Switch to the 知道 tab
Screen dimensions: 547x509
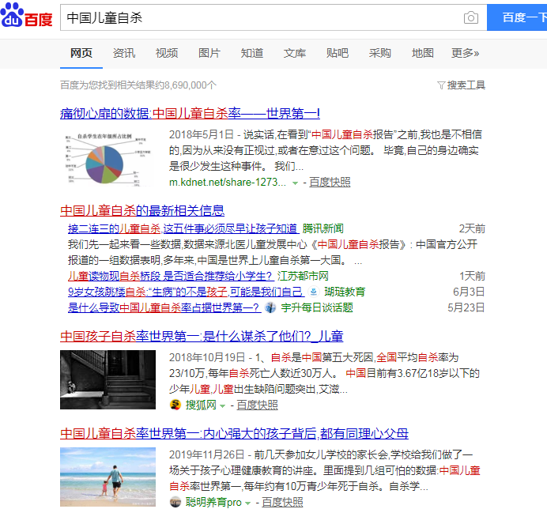tap(252, 53)
